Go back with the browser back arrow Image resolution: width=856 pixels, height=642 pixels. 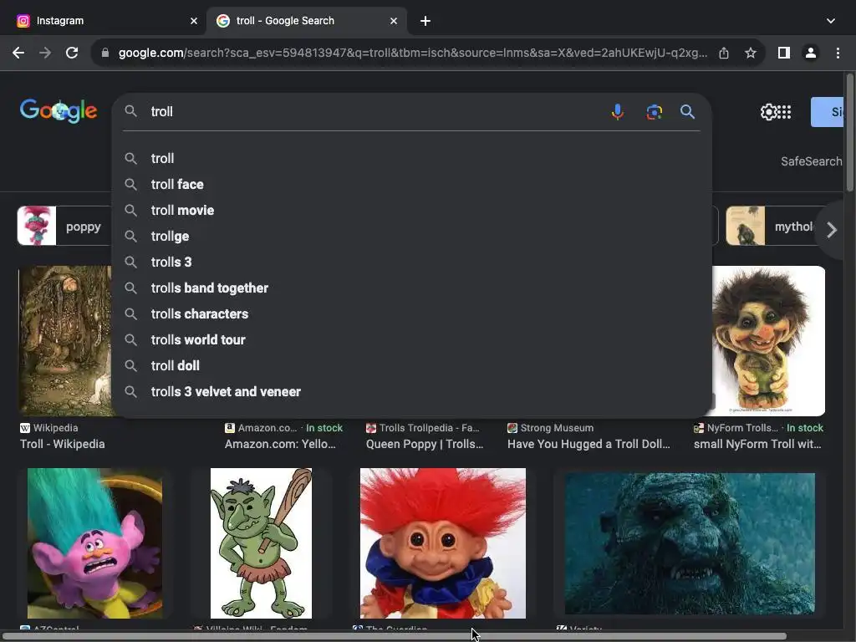pos(18,53)
